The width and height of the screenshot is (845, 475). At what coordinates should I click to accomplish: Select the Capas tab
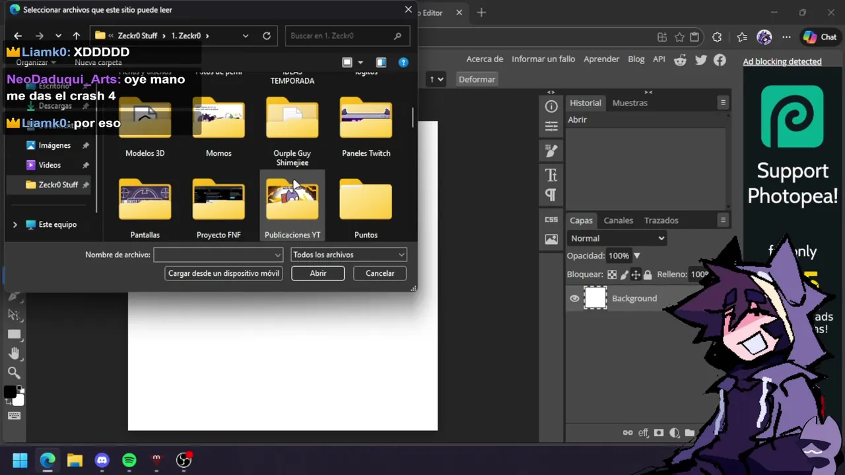(581, 220)
